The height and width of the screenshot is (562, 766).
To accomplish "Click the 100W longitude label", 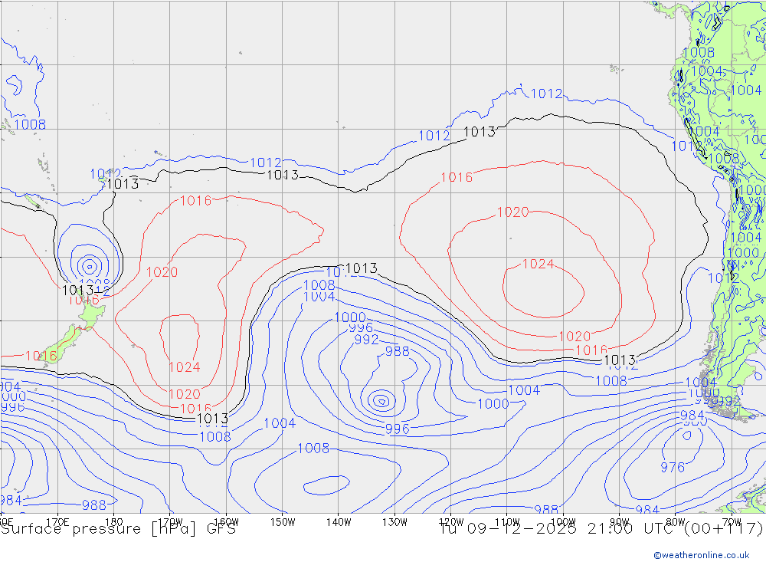I will tap(563, 522).
